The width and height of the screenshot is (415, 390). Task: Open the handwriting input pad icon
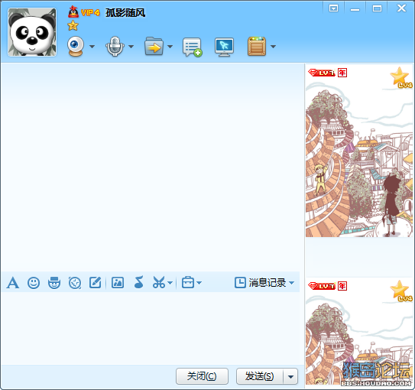click(x=96, y=282)
